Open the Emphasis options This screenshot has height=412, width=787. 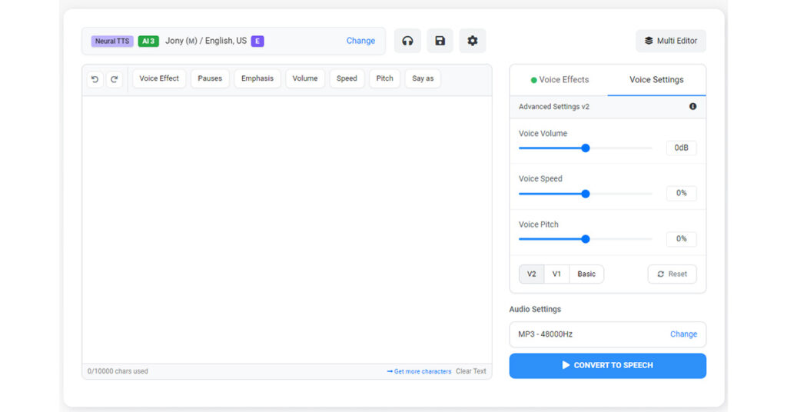click(x=257, y=78)
